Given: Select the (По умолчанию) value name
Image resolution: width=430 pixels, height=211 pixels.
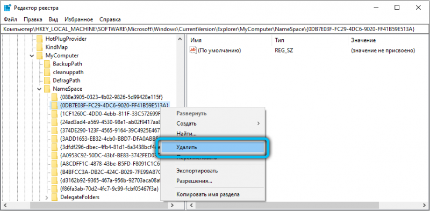Looking at the screenshot, I should pyautogui.click(x=219, y=50).
